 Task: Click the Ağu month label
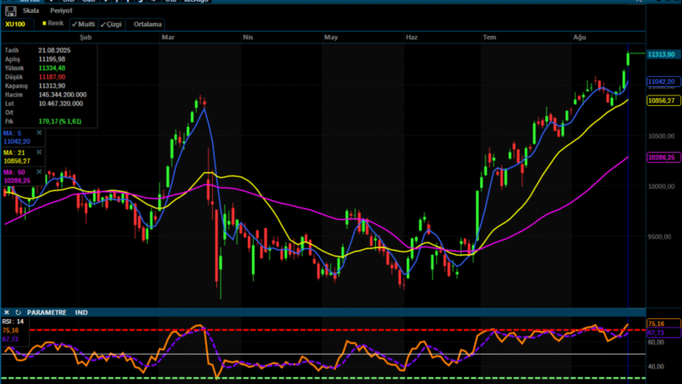[x=579, y=38]
